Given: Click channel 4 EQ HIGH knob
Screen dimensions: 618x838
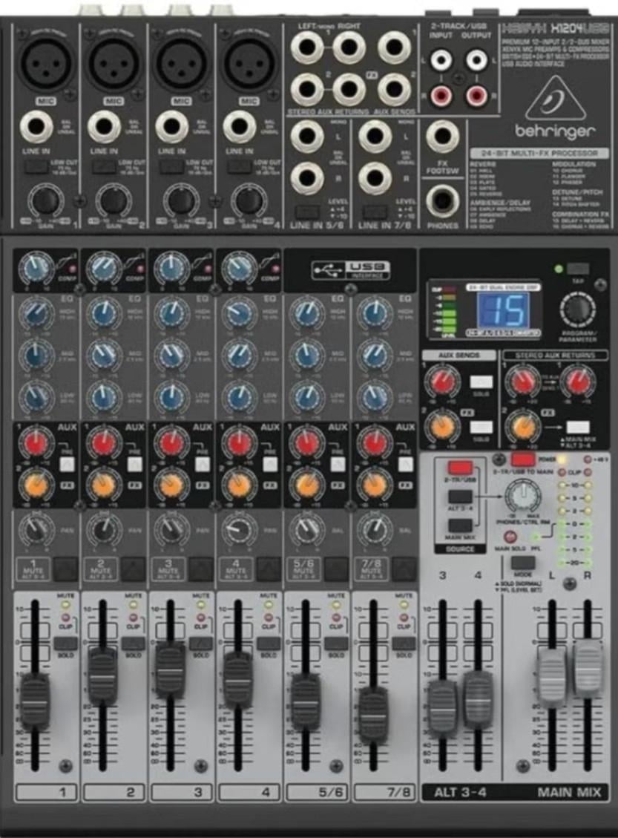Looking at the screenshot, I should pos(240,314).
